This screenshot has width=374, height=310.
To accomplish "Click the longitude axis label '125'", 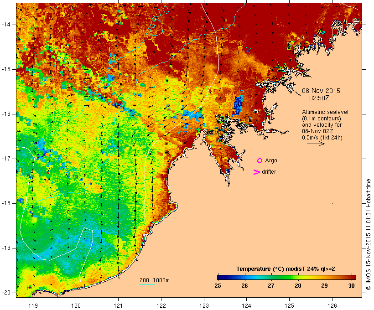I will point(289,305).
